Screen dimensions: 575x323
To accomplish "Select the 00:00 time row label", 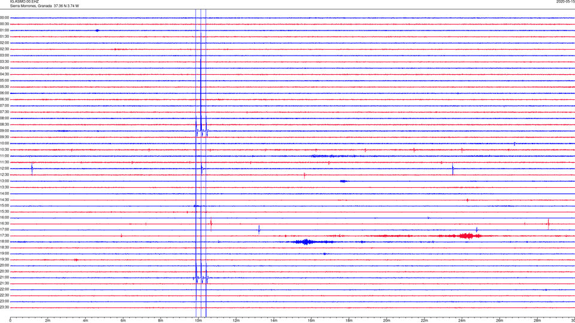I will coord(4,17).
